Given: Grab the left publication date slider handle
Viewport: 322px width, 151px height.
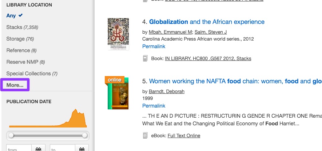Looking at the screenshot, I should click(x=11, y=135).
